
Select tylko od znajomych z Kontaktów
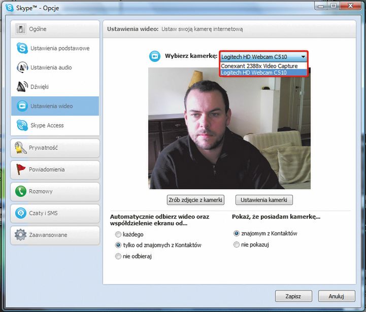point(118,245)
